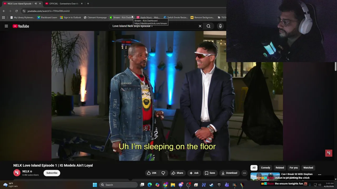Close the OFFICIAL Somewhere Over tab
This screenshot has width=337, height=189.
[82, 4]
